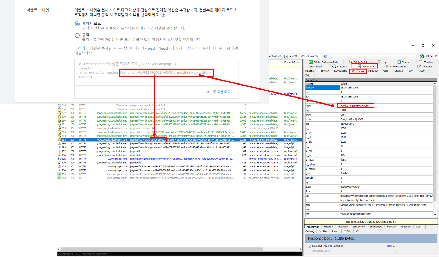Screen dimensions: 439x257
Task: Toggle the Chunked Transfer-Encoding checkbox
Action: pos(309,246)
